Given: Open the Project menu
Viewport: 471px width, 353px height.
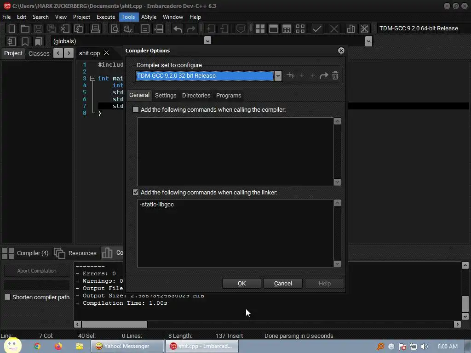Looking at the screenshot, I should (81, 17).
